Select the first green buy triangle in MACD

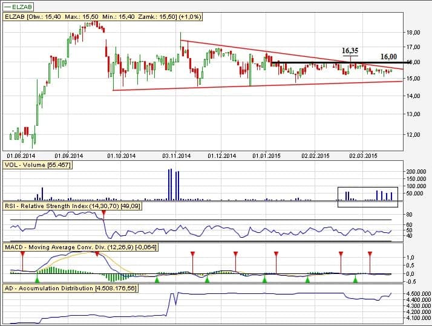click(37, 279)
